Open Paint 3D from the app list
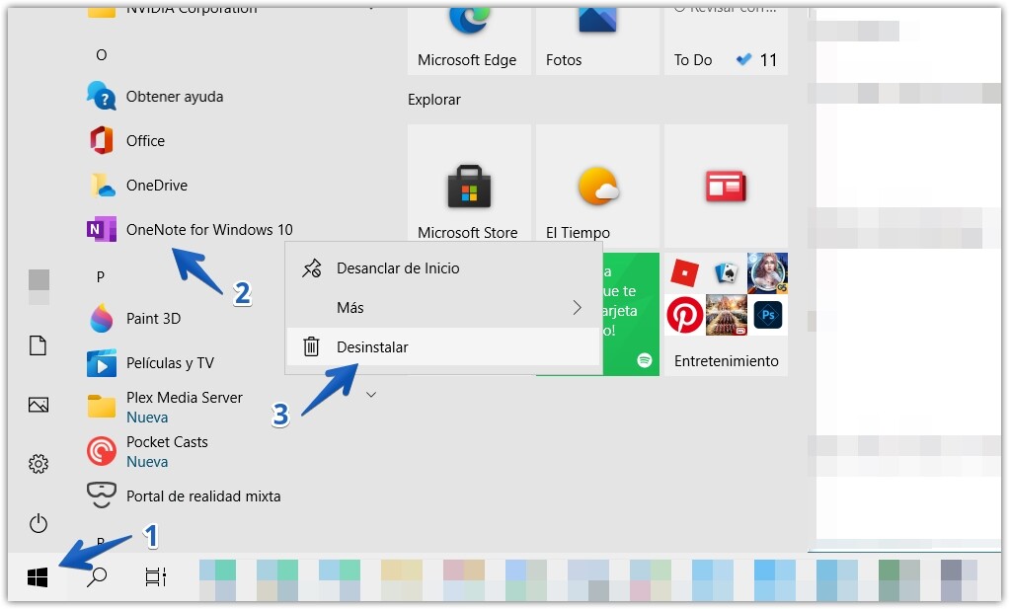1009x609 pixels. 153,318
